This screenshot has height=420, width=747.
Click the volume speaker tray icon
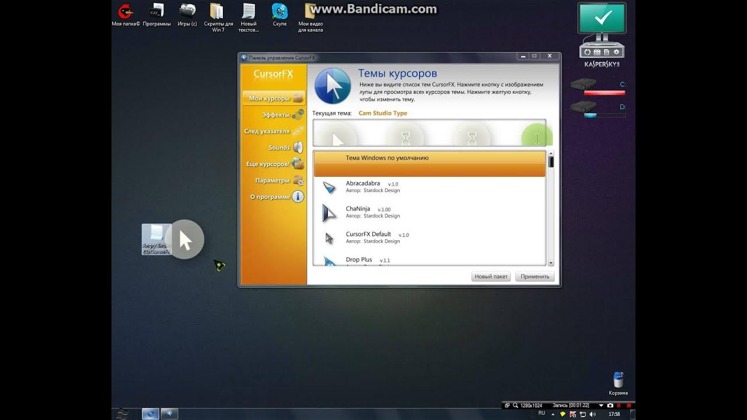click(593, 414)
